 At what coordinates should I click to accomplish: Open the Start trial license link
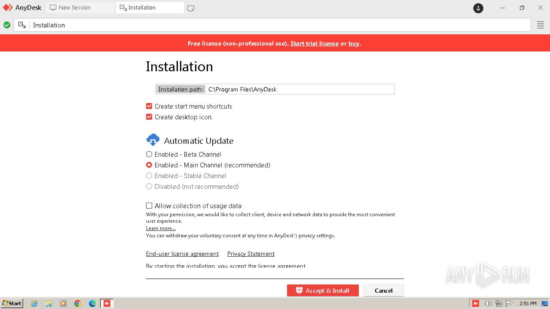click(x=315, y=43)
